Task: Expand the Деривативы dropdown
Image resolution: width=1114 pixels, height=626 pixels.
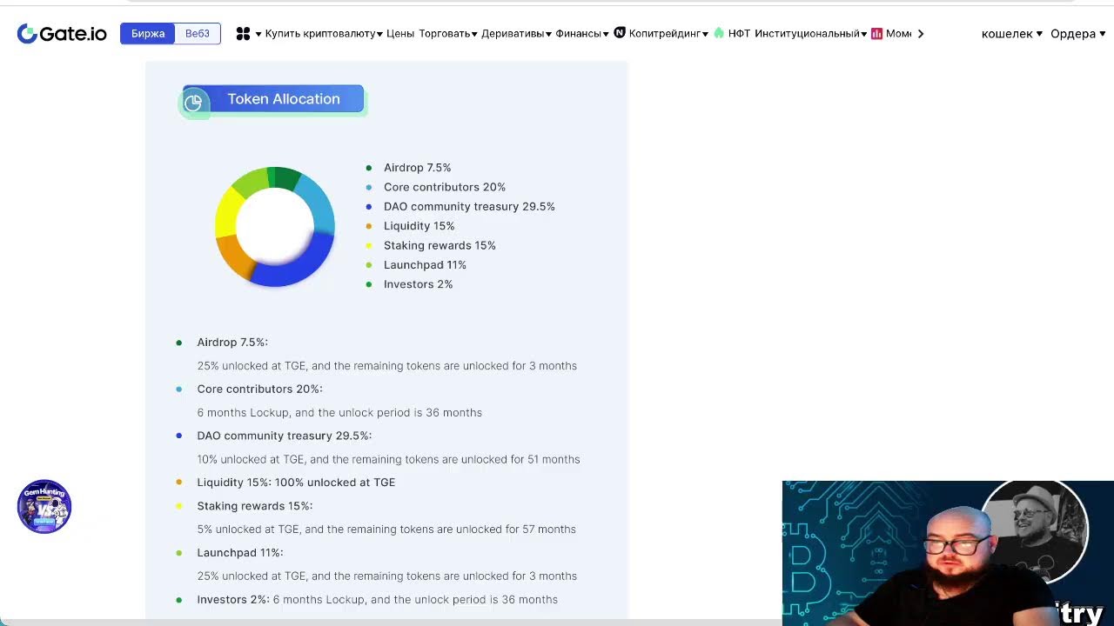Action: pyautogui.click(x=517, y=34)
